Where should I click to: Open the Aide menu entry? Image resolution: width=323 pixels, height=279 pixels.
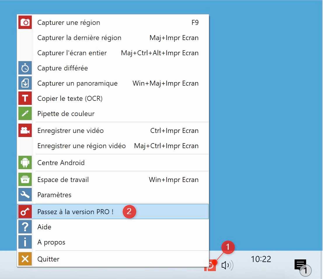(x=44, y=227)
